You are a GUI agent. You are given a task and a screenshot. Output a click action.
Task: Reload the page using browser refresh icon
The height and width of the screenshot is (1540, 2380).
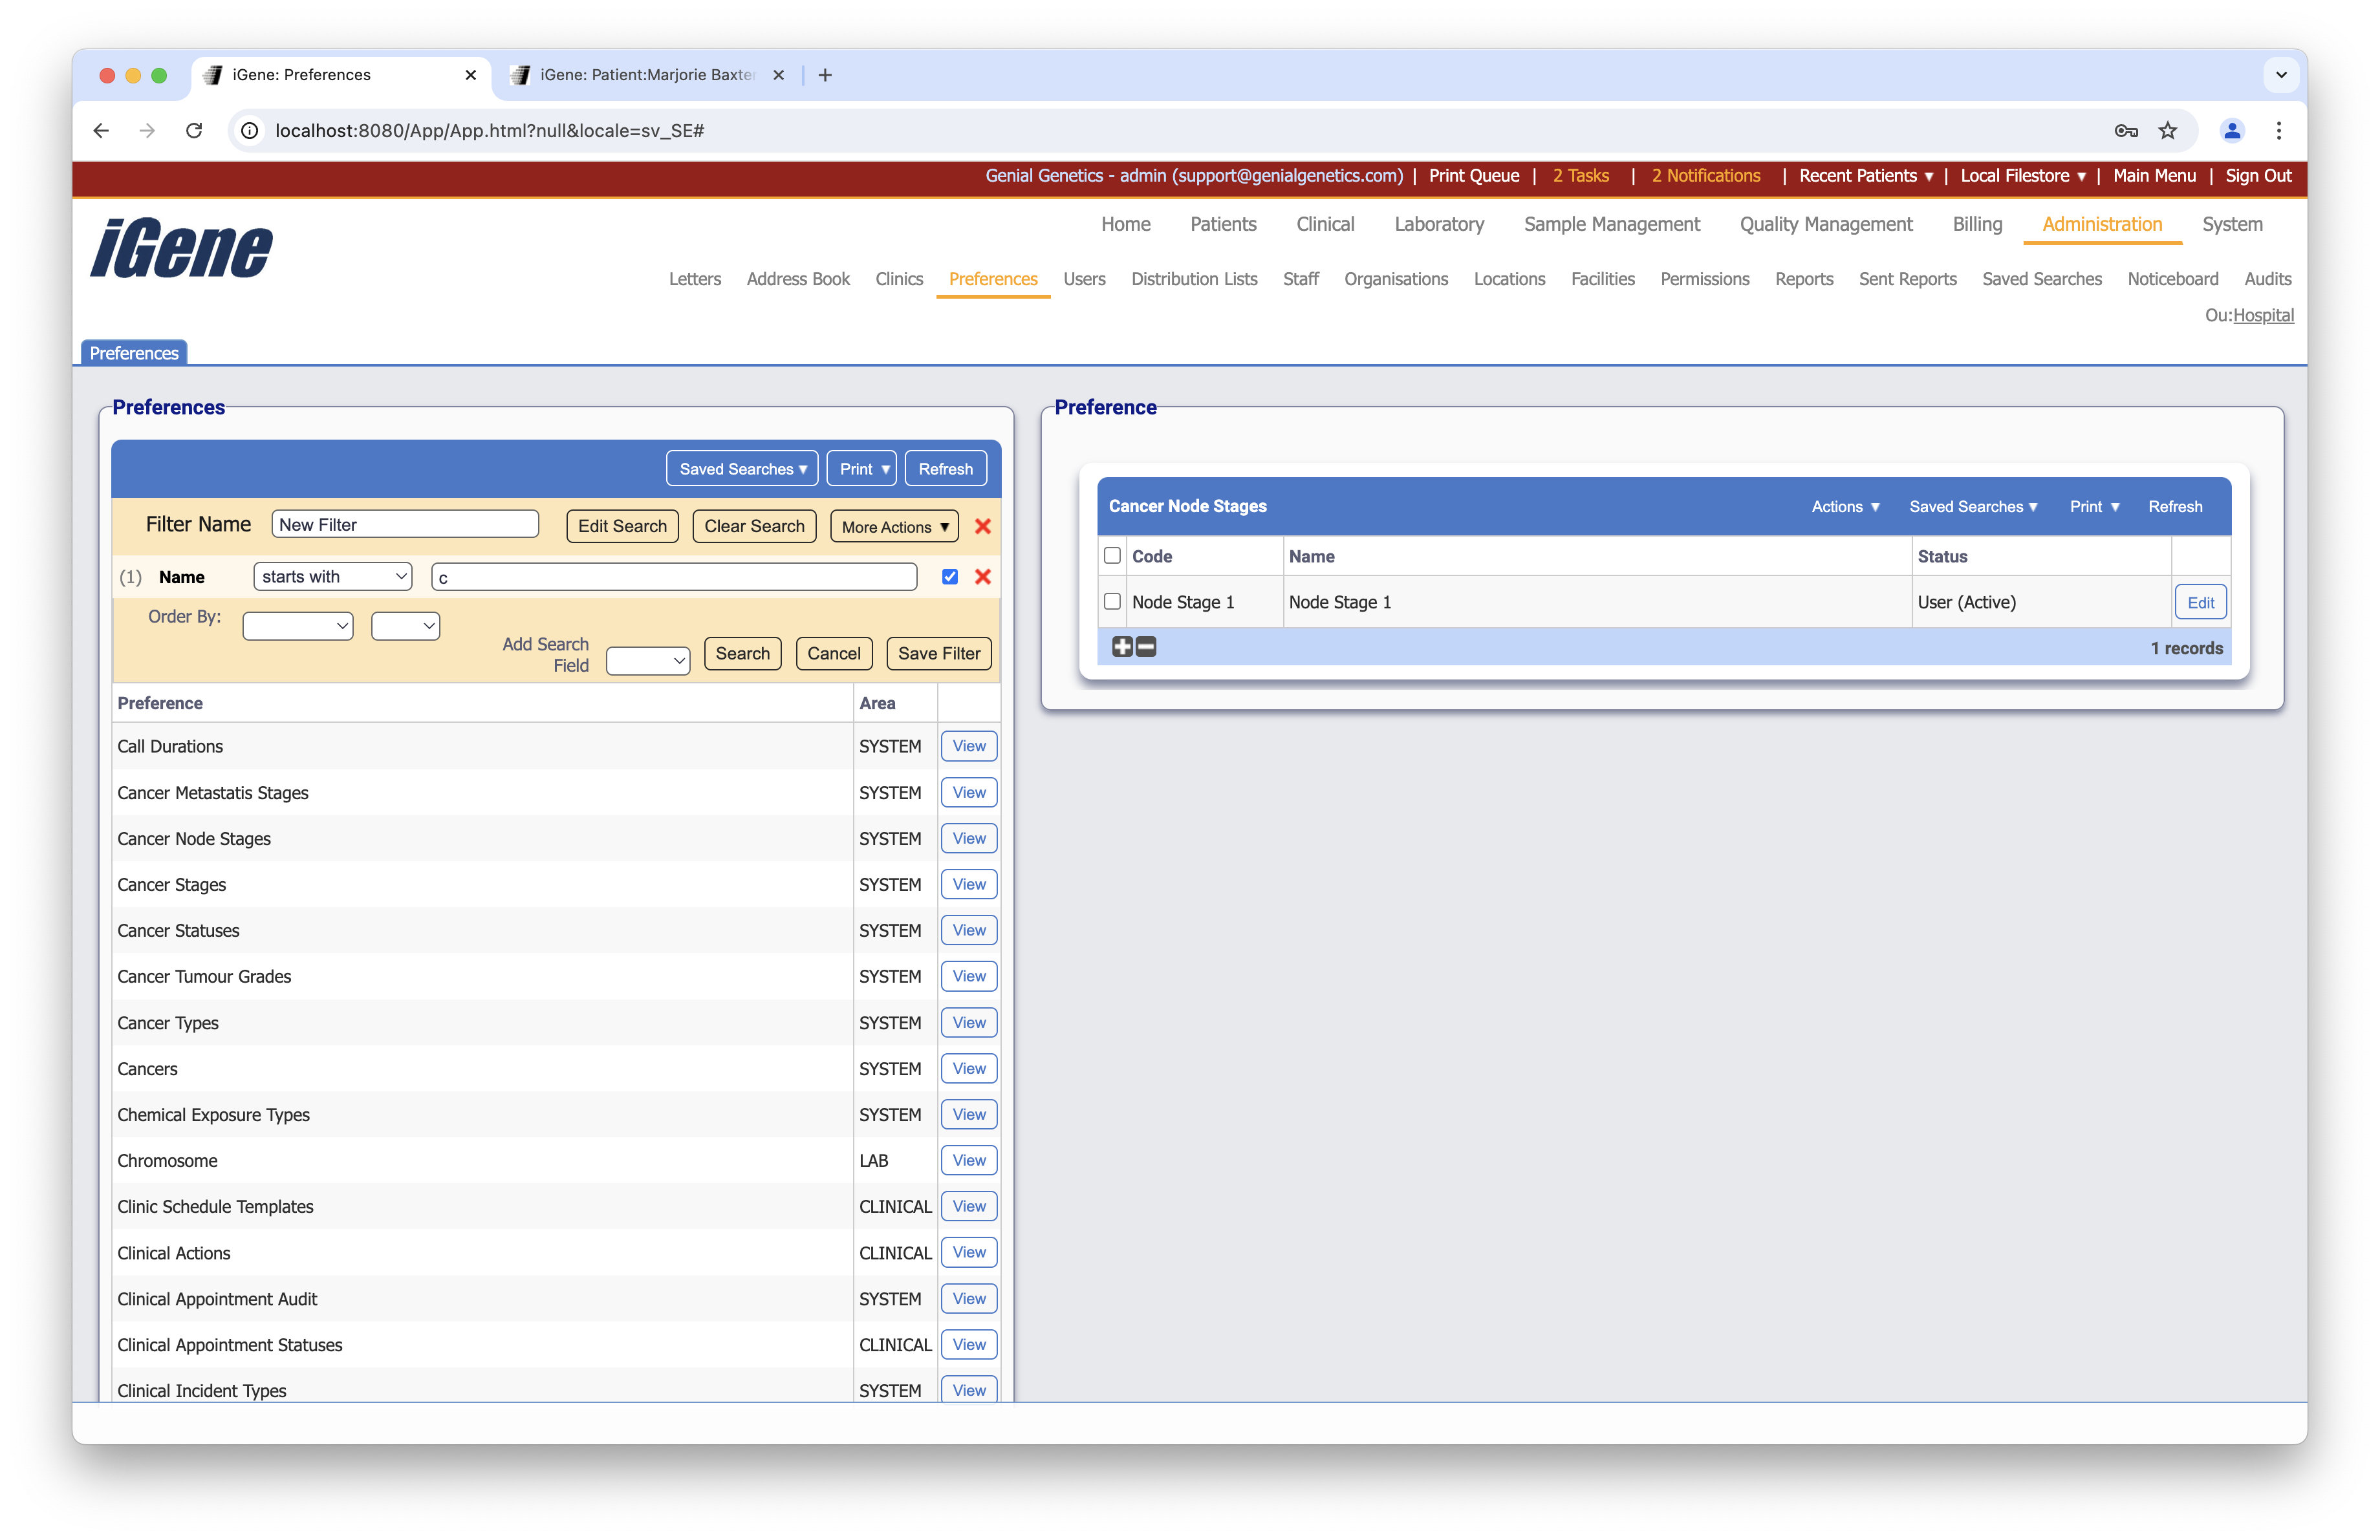(194, 131)
